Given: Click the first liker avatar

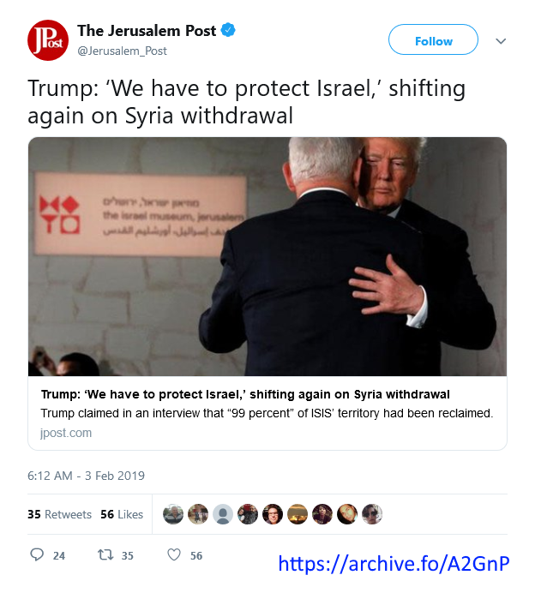Looking at the screenshot, I should click(173, 514).
